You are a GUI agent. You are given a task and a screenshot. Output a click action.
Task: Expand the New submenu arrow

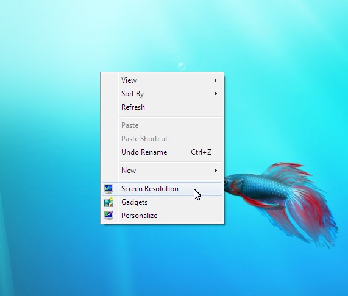click(216, 171)
